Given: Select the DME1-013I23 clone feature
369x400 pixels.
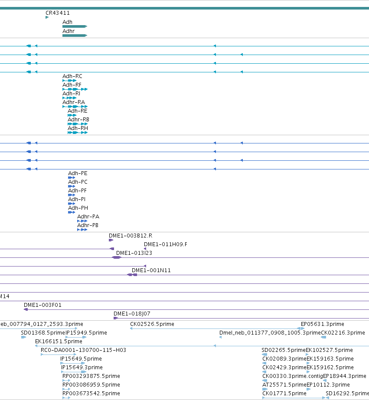Looking at the screenshot, I should point(117,257).
